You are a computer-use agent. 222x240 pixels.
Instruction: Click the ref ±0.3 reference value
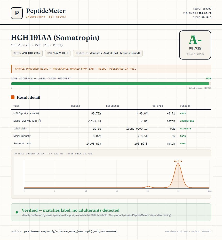(141, 144)
